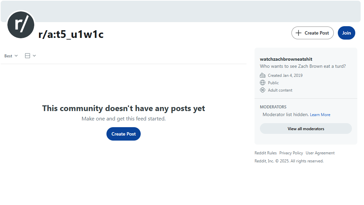This screenshot has height=205, width=364.
Task: Click 'Make one and get this feed started.' text
Action: pyautogui.click(x=124, y=118)
